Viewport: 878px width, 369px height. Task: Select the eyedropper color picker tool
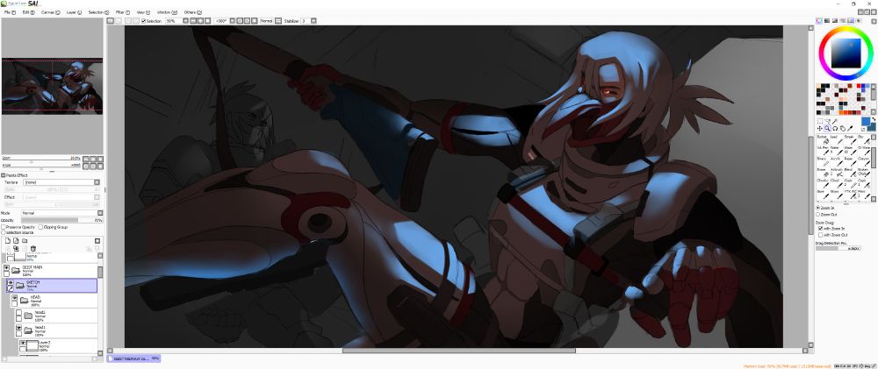point(851,128)
